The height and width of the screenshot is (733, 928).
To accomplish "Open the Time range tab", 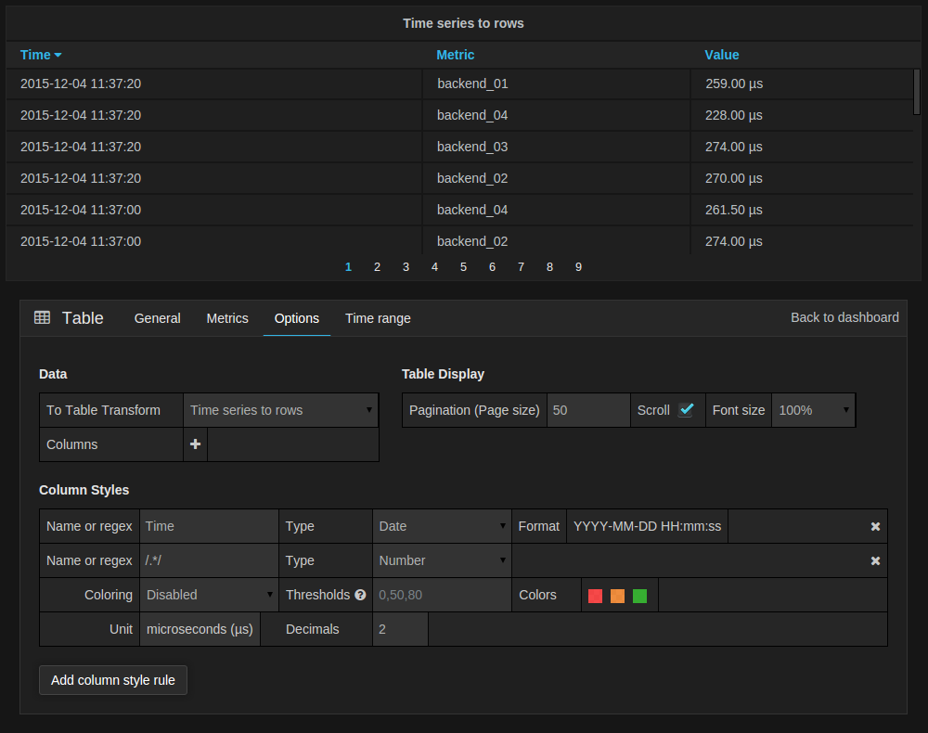I will click(x=378, y=318).
